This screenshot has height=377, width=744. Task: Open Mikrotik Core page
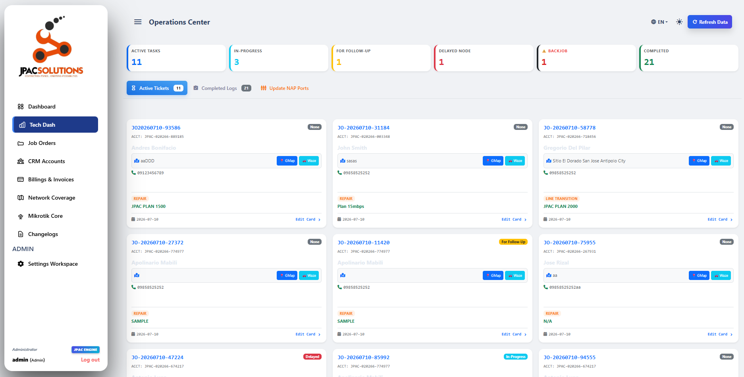tap(55, 216)
